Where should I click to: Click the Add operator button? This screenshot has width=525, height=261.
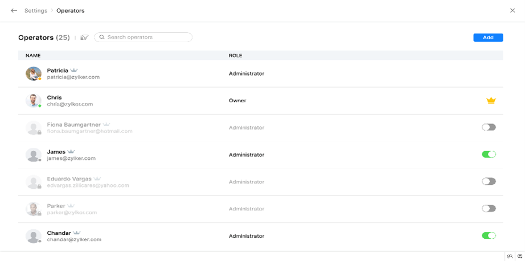tap(488, 38)
